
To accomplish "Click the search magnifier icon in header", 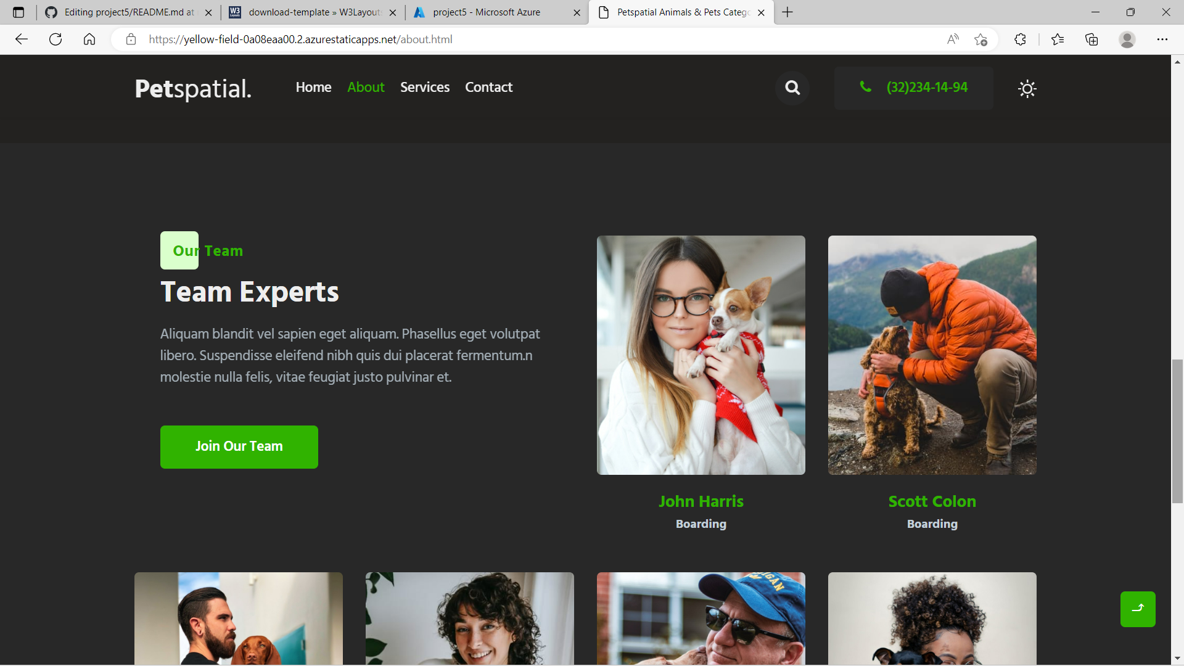I will pos(792,88).
